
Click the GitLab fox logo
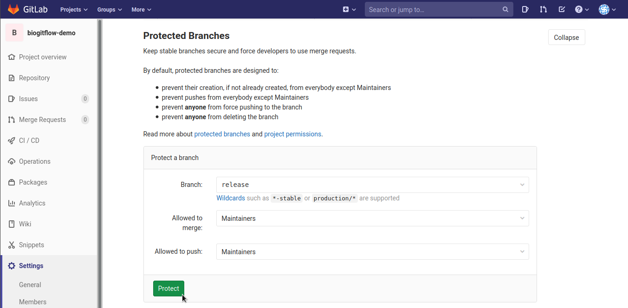click(x=13, y=9)
